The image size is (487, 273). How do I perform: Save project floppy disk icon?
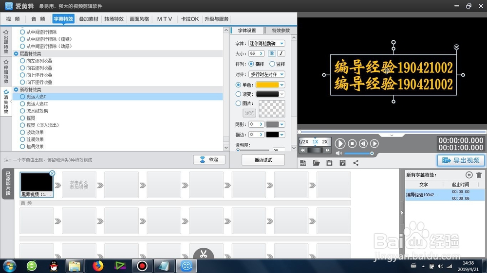pos(329,163)
